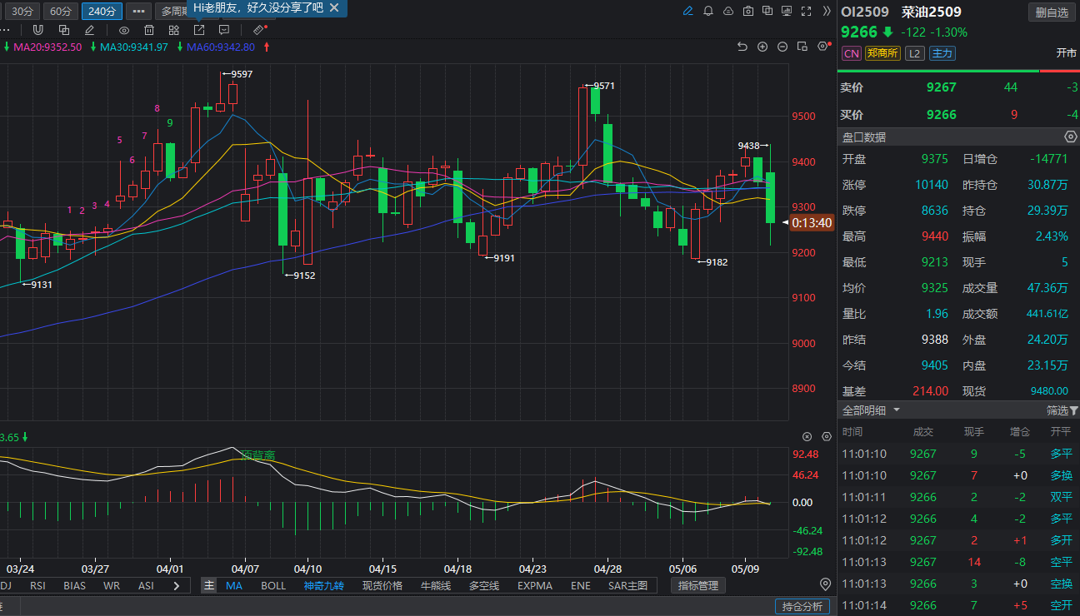Screen dimensions: 1080x616
Task: Click the chart window layout icon beside zoom-out
Action: pyautogui.click(x=802, y=47)
